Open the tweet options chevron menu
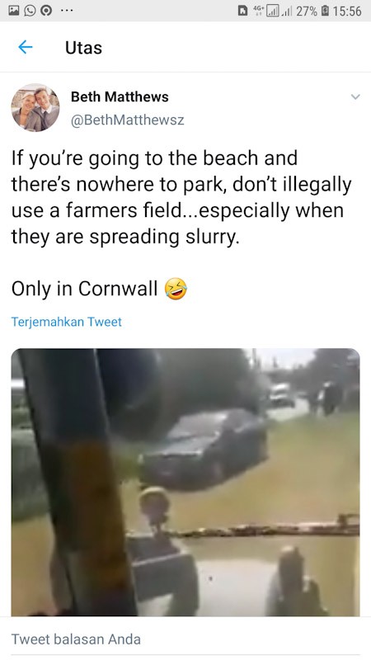 click(x=355, y=97)
